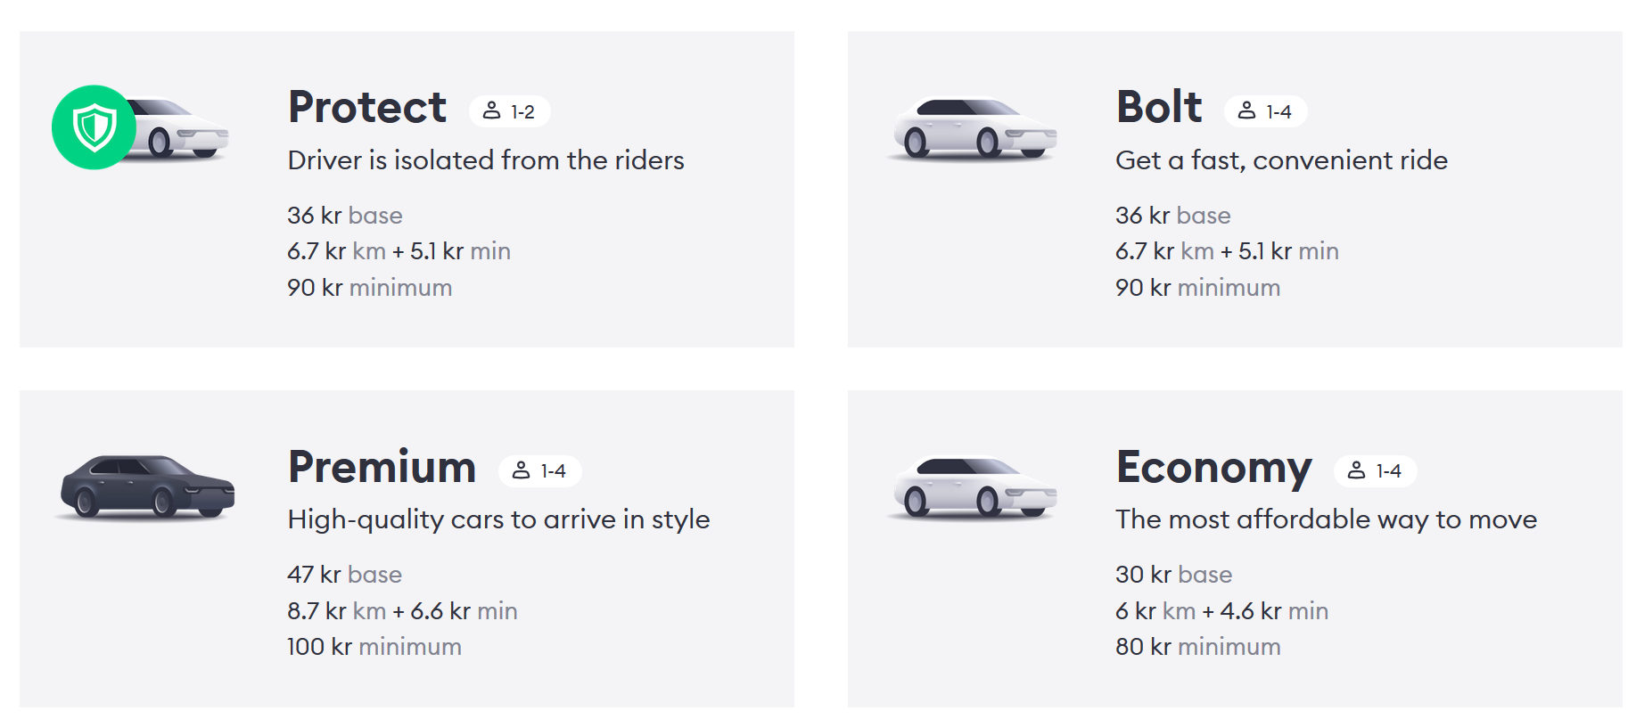Select the Bolt ride heading
Image resolution: width=1636 pixels, height=719 pixels.
pyautogui.click(x=1159, y=107)
